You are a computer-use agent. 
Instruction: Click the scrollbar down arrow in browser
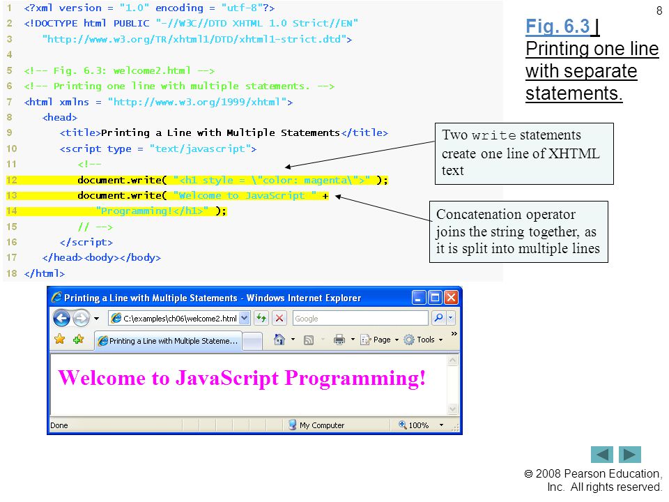coord(453,409)
